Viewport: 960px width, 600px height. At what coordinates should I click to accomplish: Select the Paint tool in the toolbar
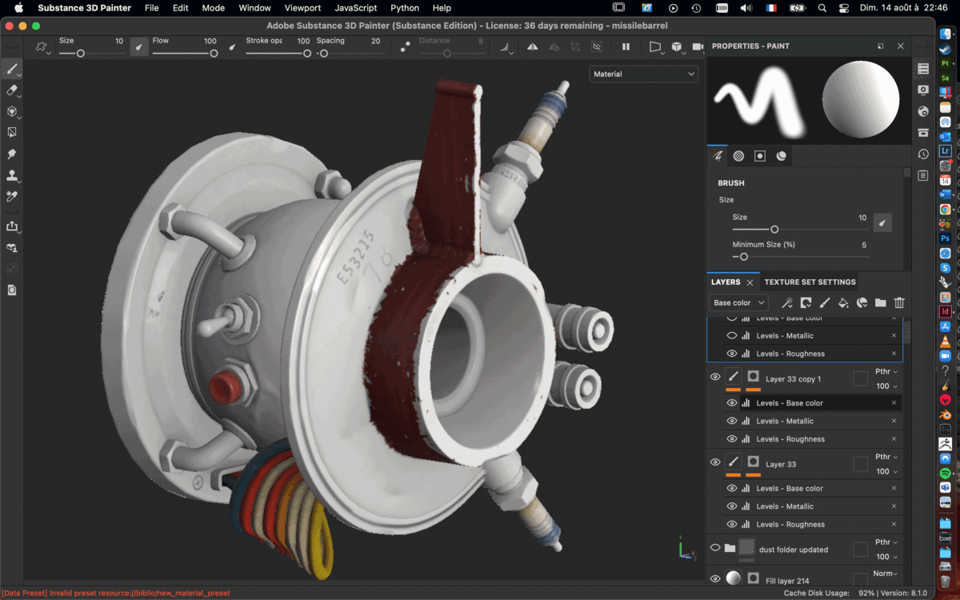pyautogui.click(x=11, y=69)
